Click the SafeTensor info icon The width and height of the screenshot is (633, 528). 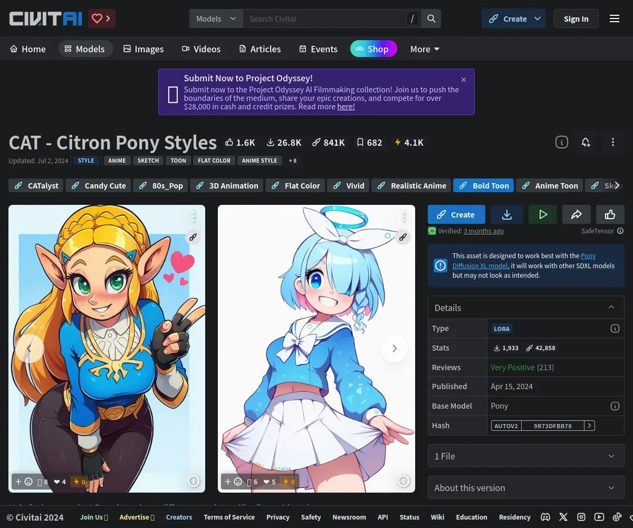click(620, 231)
